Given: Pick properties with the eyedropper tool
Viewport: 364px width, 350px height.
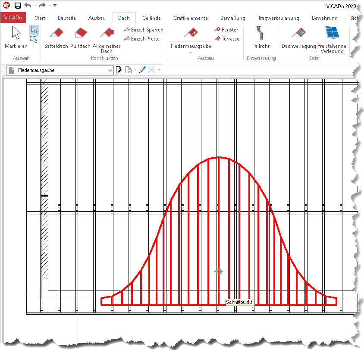Looking at the screenshot, I should pyautogui.click(x=142, y=70).
